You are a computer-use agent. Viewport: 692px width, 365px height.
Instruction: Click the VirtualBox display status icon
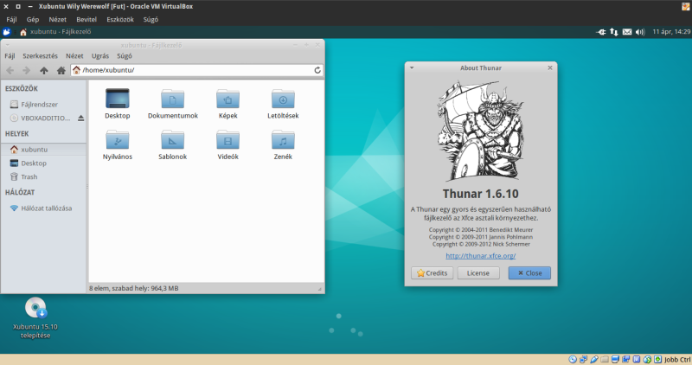pyautogui.click(x=615, y=359)
